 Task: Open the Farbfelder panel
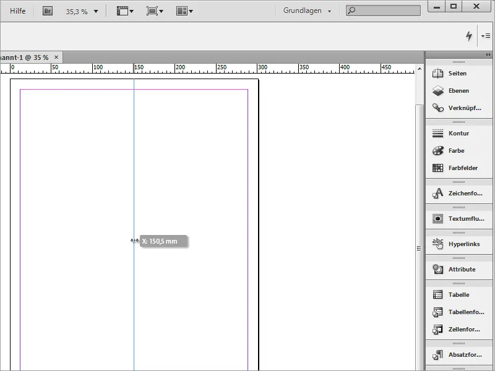pyautogui.click(x=458, y=168)
